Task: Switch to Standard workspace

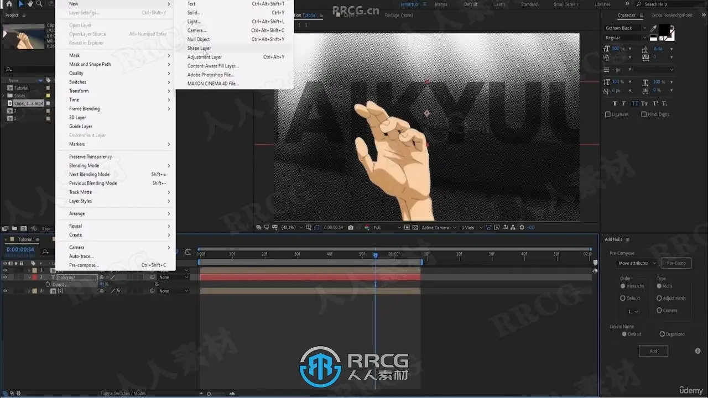Action: (529, 4)
